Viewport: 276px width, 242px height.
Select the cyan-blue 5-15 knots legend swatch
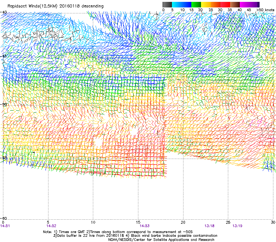click(x=182, y=4)
